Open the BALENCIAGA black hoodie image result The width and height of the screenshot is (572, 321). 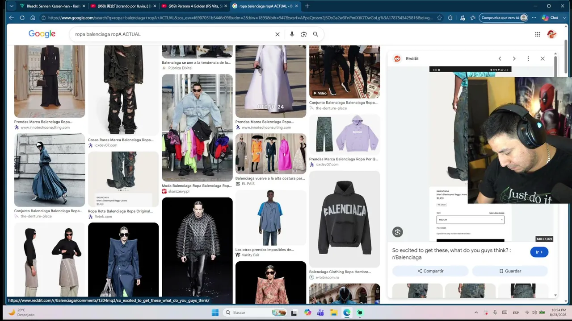click(345, 219)
